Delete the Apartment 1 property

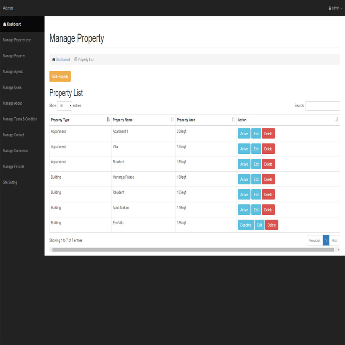tap(268, 133)
